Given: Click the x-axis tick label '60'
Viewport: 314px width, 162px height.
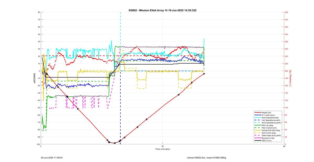Looking at the screenshot, I should (284, 146).
